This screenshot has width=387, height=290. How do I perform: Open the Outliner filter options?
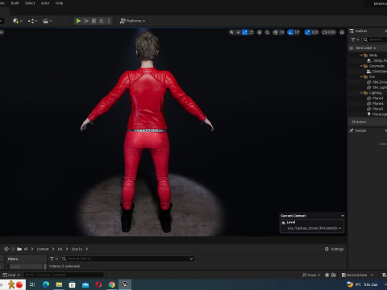pyautogui.click(x=355, y=39)
